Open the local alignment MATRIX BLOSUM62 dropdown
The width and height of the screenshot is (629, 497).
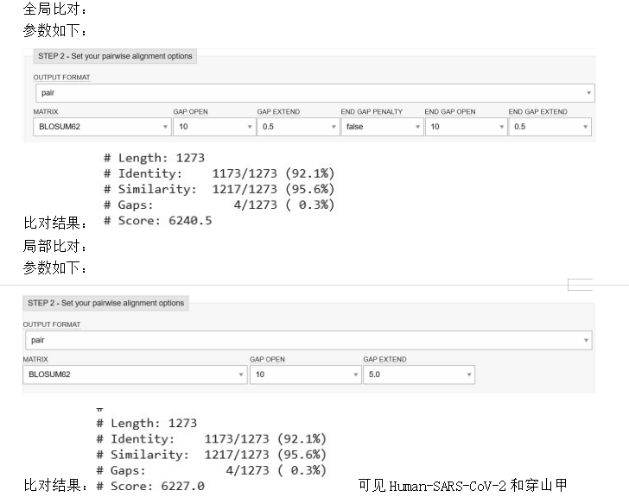(135, 374)
